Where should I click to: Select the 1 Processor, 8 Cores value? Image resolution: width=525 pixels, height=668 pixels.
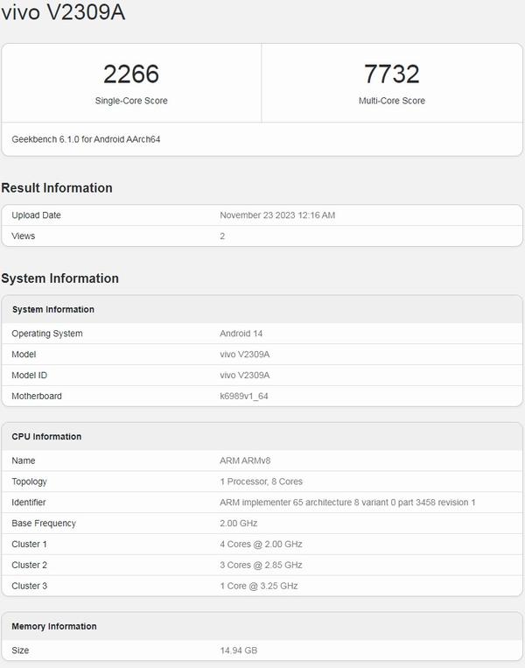261,482
